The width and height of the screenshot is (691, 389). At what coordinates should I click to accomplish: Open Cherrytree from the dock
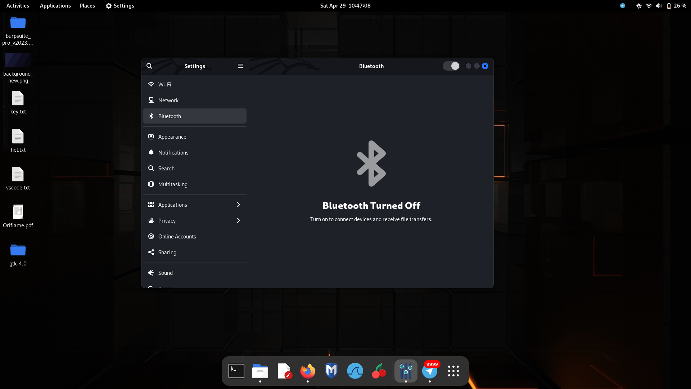click(379, 371)
